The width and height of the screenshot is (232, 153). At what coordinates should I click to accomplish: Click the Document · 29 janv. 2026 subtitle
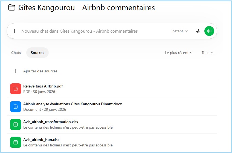point(45,109)
